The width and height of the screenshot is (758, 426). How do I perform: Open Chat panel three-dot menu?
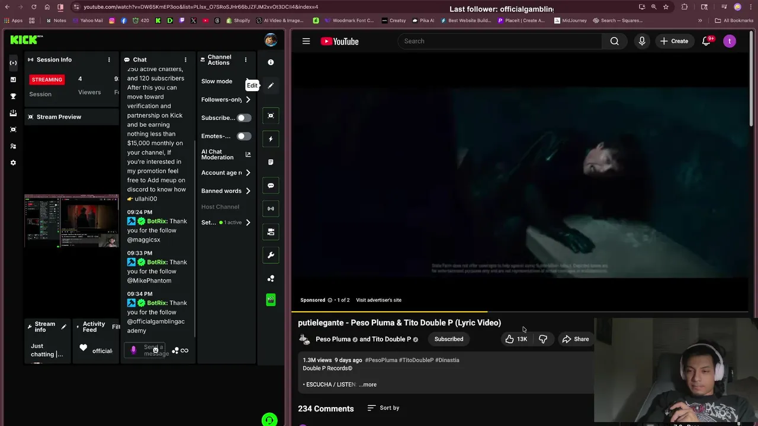pos(185,60)
